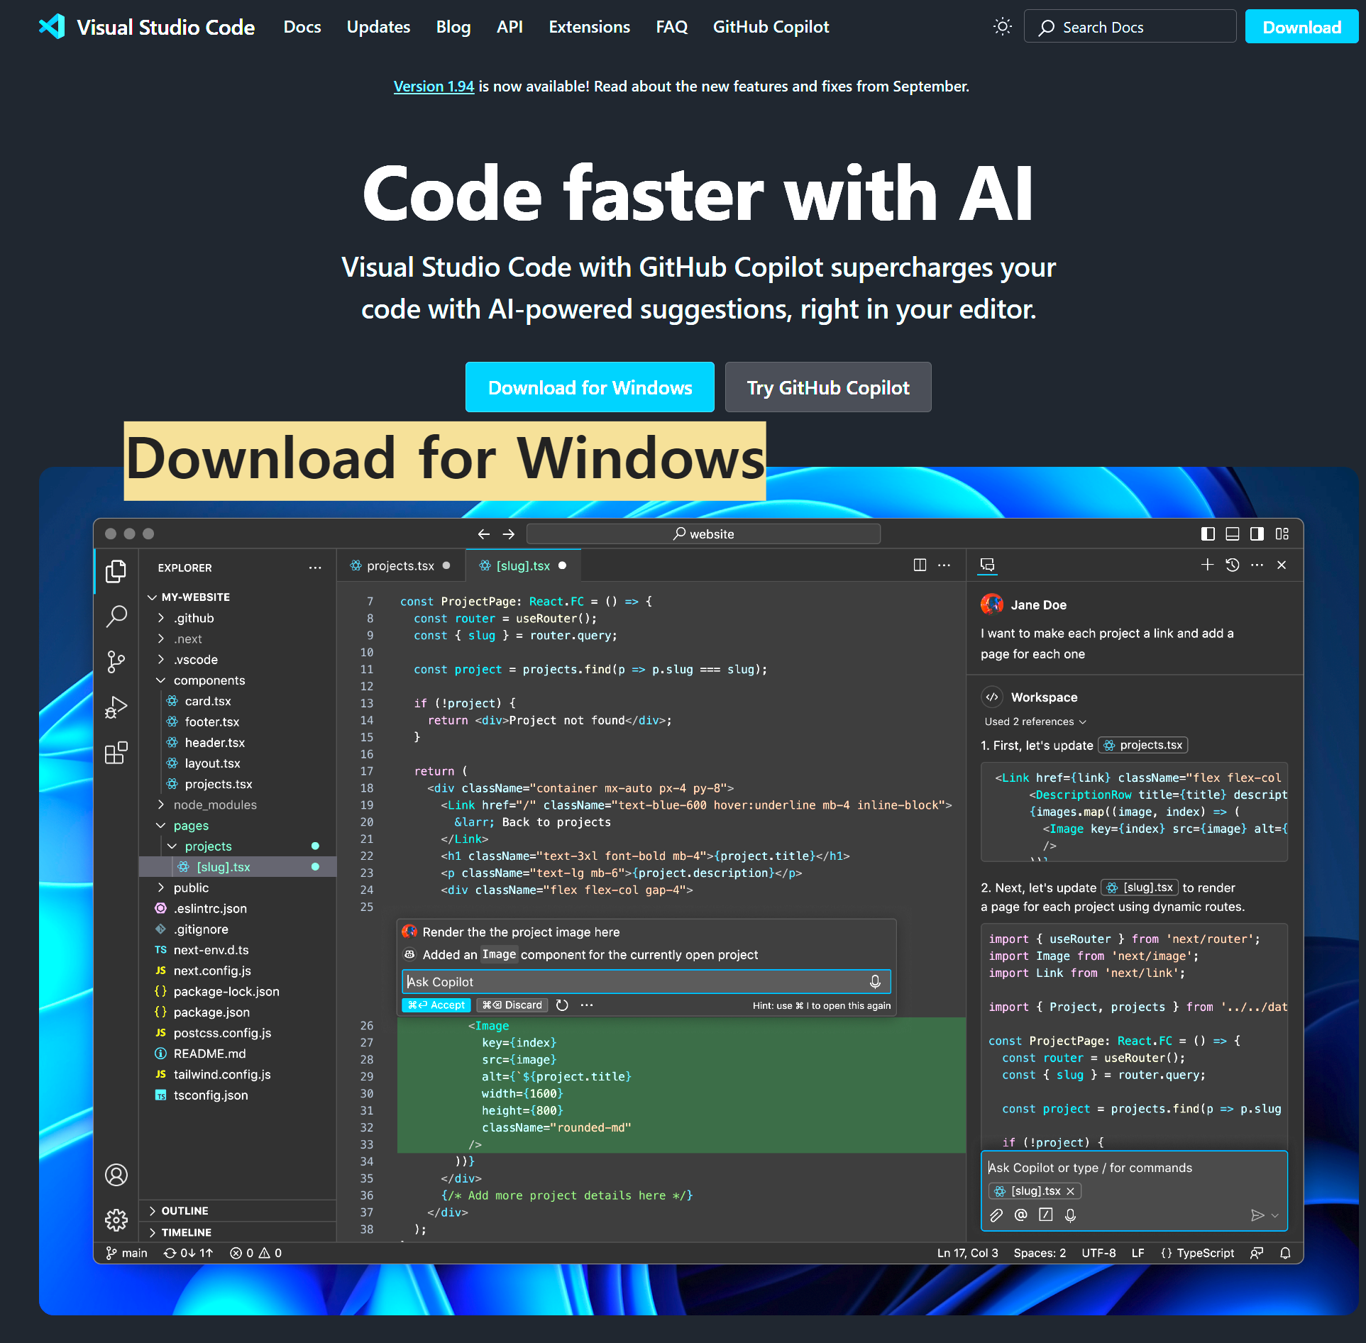Open the Version 1.94 link

coord(434,87)
